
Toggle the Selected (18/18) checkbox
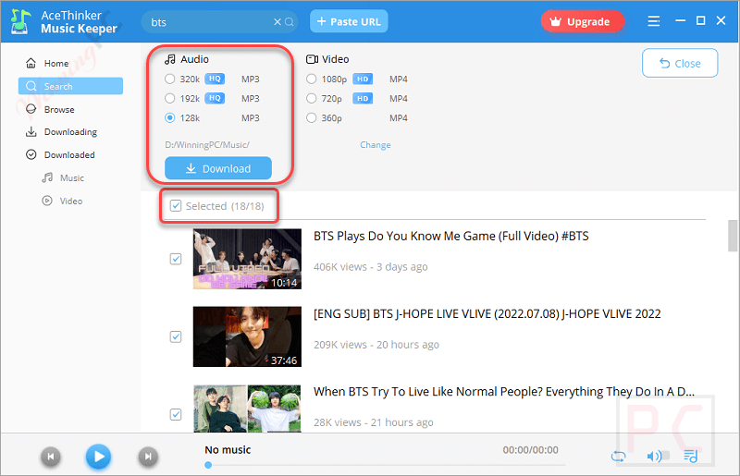click(176, 206)
